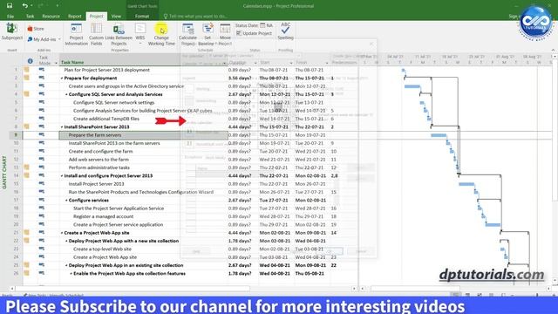
Task: Collapse Install and configure Project Server 2013
Action: click(x=62, y=175)
